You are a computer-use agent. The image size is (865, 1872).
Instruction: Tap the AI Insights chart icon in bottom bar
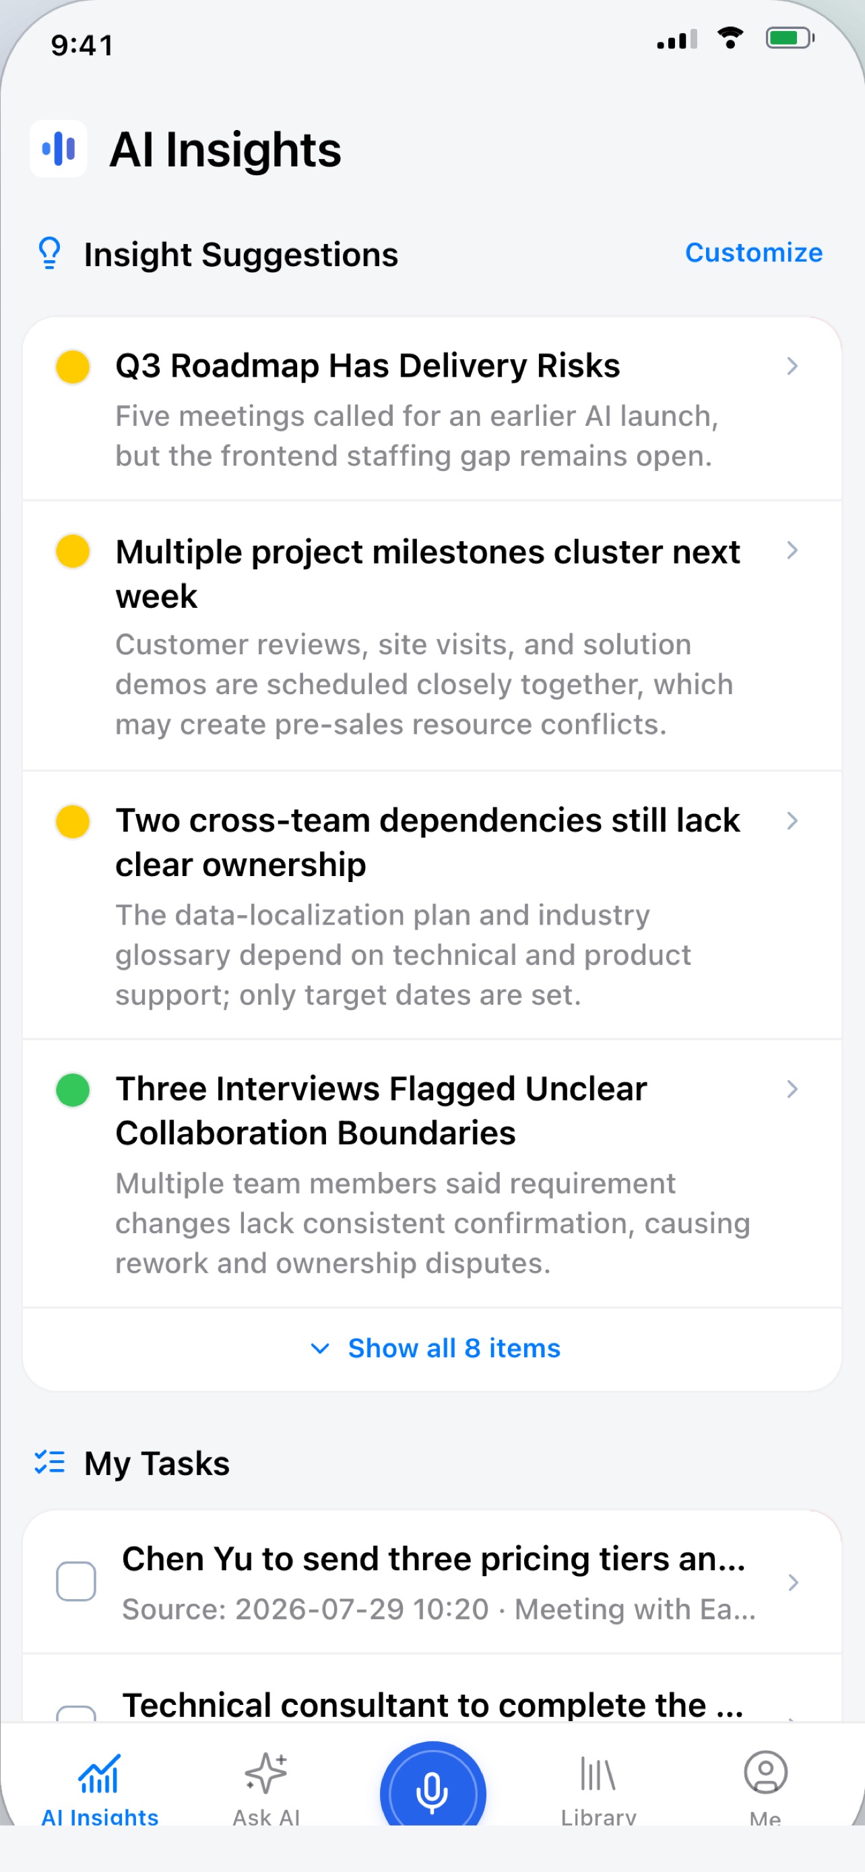[100, 1774]
